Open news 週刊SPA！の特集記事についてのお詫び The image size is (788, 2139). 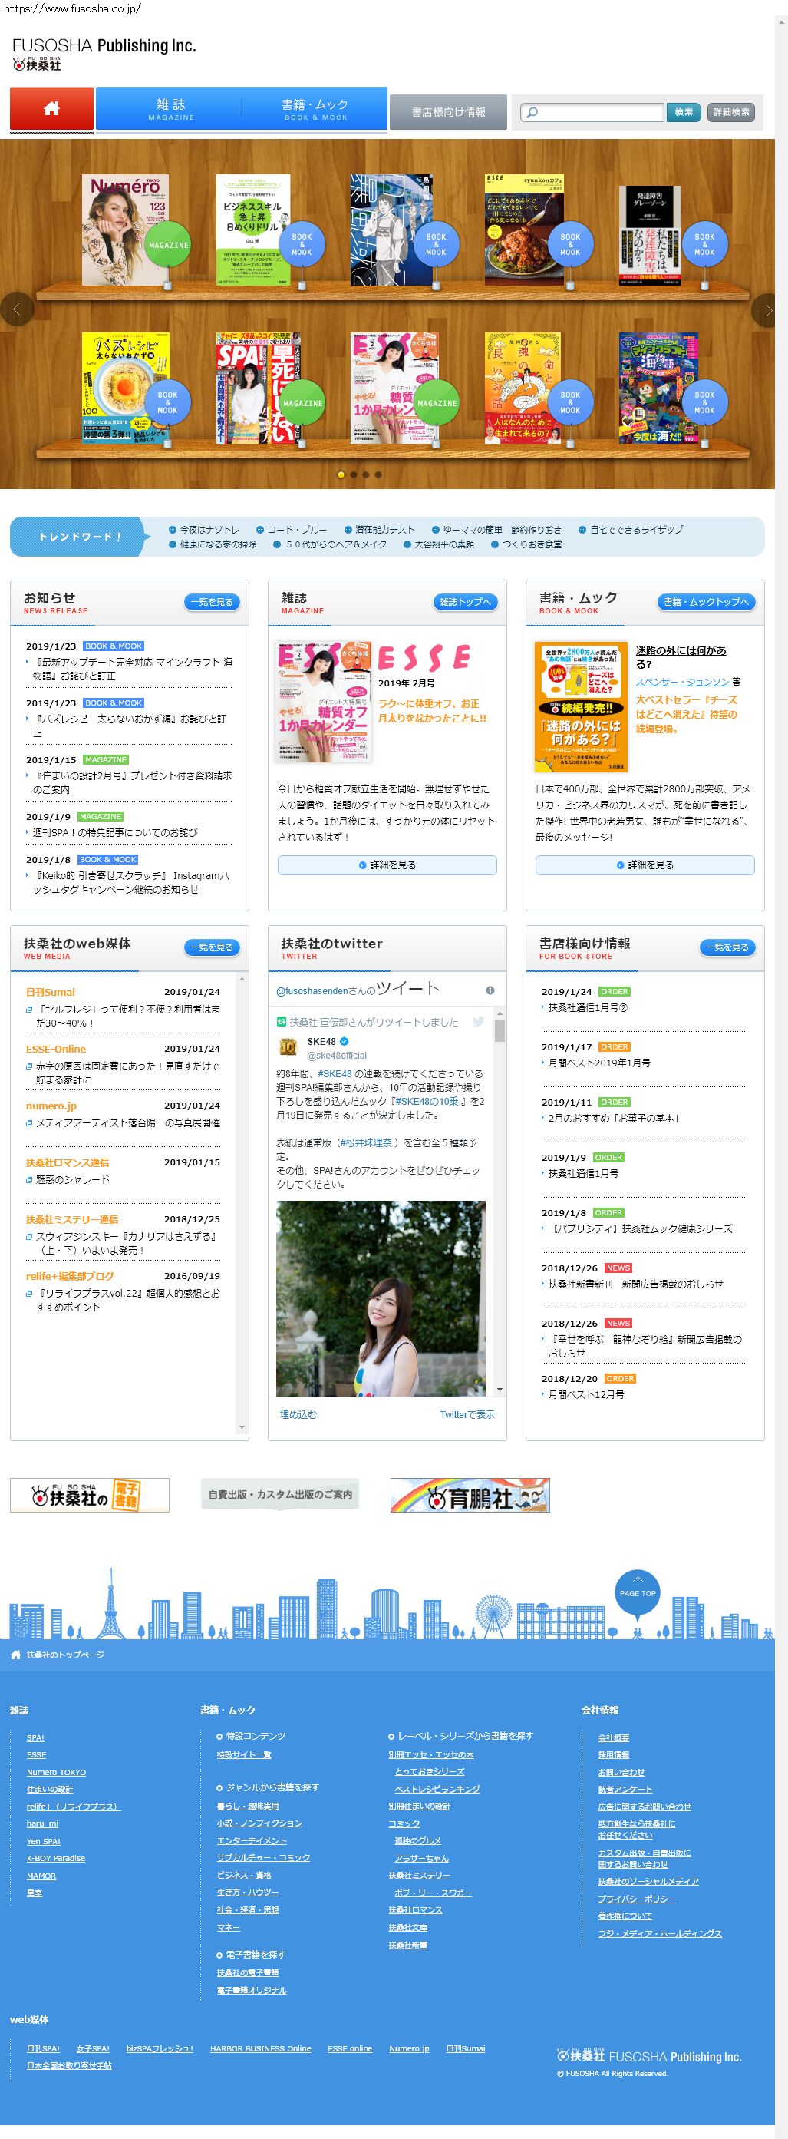pos(115,832)
